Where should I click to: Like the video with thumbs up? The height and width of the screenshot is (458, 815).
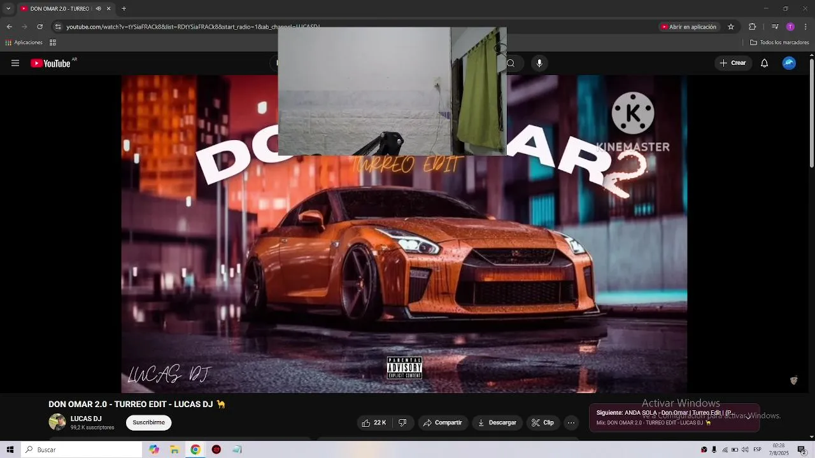click(x=374, y=422)
